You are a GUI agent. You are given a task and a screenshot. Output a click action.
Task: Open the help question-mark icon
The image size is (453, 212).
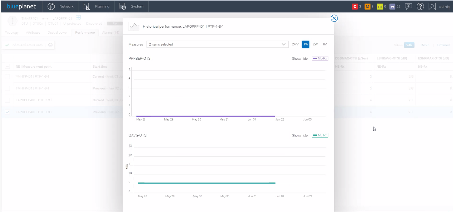click(x=420, y=6)
